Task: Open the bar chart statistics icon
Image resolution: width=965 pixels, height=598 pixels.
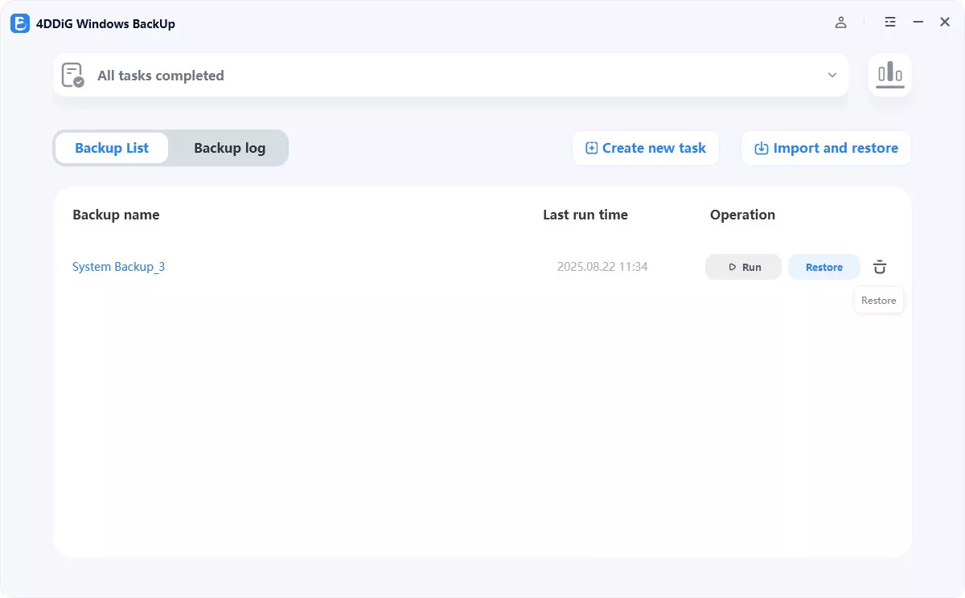Action: (x=889, y=75)
